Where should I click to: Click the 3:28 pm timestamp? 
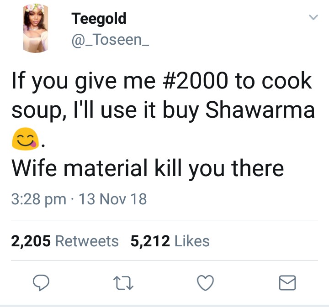click(x=39, y=199)
